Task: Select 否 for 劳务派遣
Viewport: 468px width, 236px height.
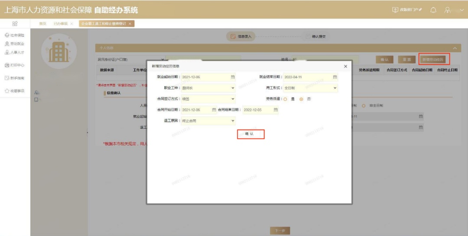Action: tap(301, 99)
